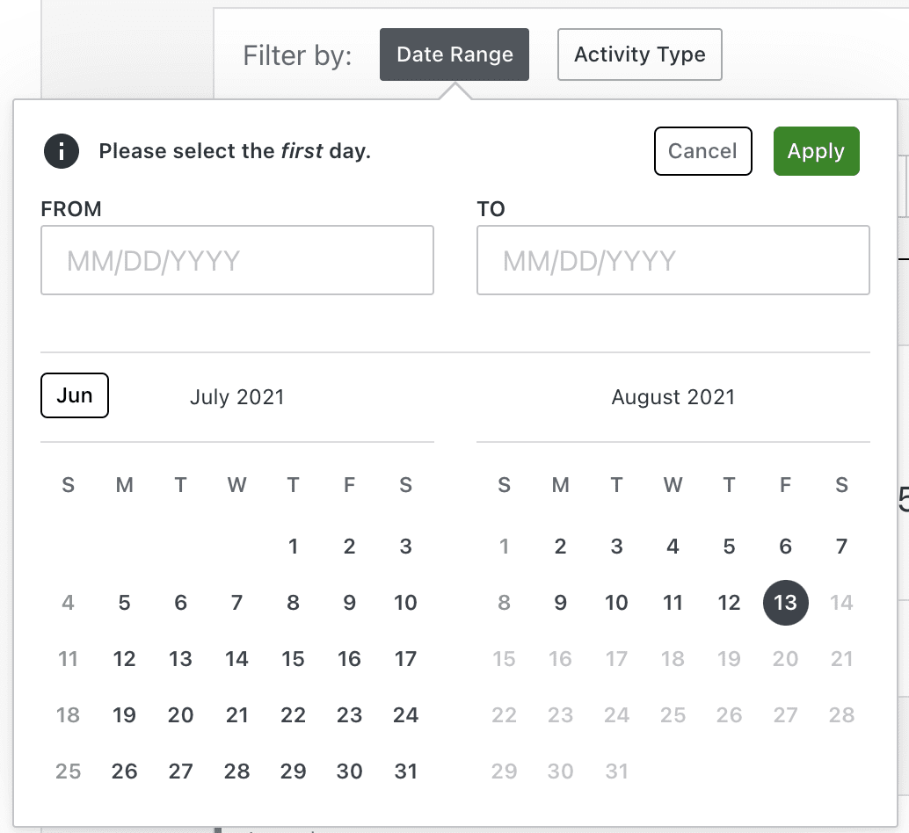Cancel the date range selection

[x=702, y=151]
